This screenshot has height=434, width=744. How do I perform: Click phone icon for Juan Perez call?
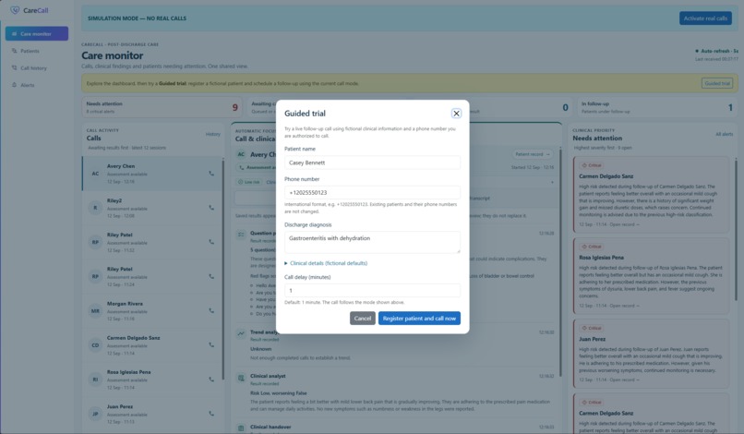pos(211,413)
